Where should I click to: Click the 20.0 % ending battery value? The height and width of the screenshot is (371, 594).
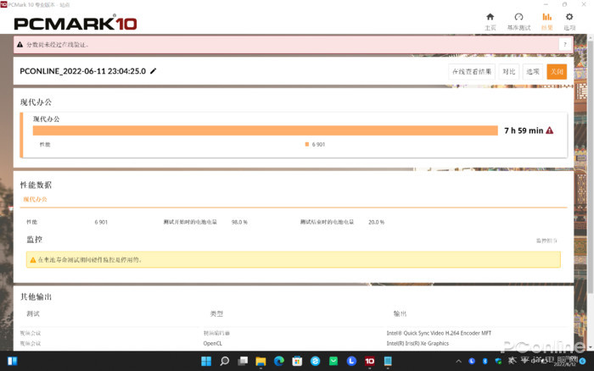[x=376, y=222]
